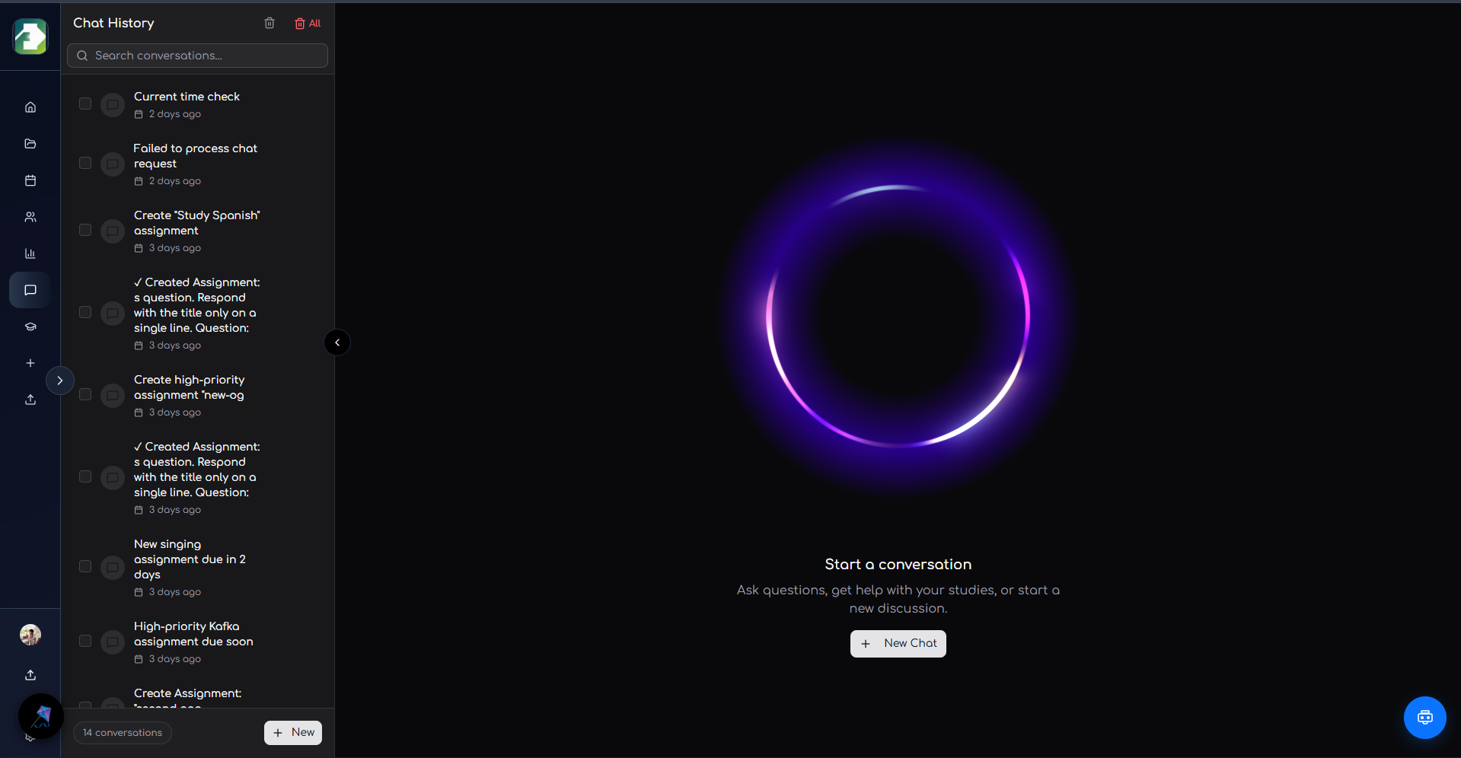Click the app logo in the sidebar
The width and height of the screenshot is (1461, 758).
(x=30, y=37)
